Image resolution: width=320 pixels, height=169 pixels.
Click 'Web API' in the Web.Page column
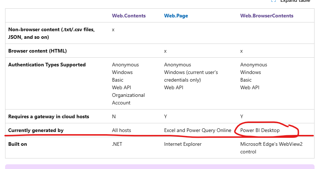tap(174, 87)
